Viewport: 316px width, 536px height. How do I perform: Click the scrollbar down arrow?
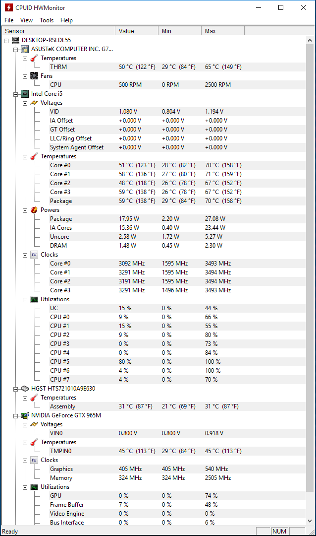click(310, 521)
